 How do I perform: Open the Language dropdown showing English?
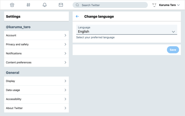(127, 30)
